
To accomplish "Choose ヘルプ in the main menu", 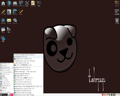I will (x=7, y=90).
